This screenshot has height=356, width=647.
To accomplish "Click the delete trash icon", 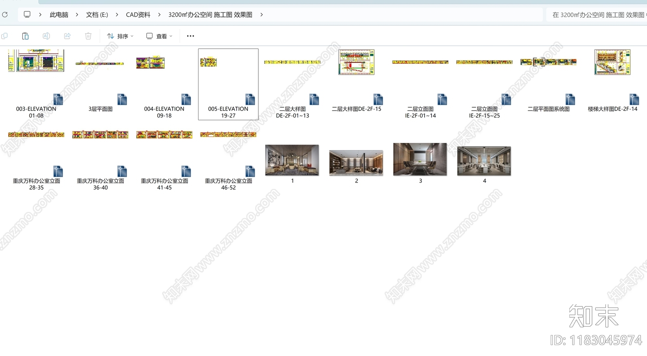I will [x=88, y=36].
